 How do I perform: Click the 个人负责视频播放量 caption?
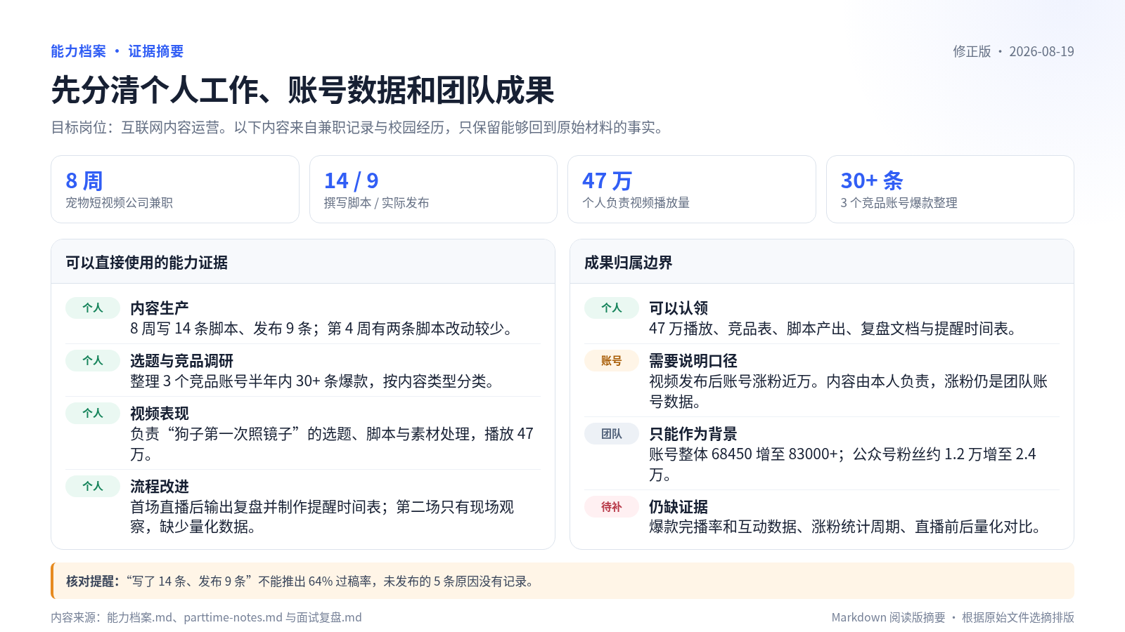click(636, 203)
